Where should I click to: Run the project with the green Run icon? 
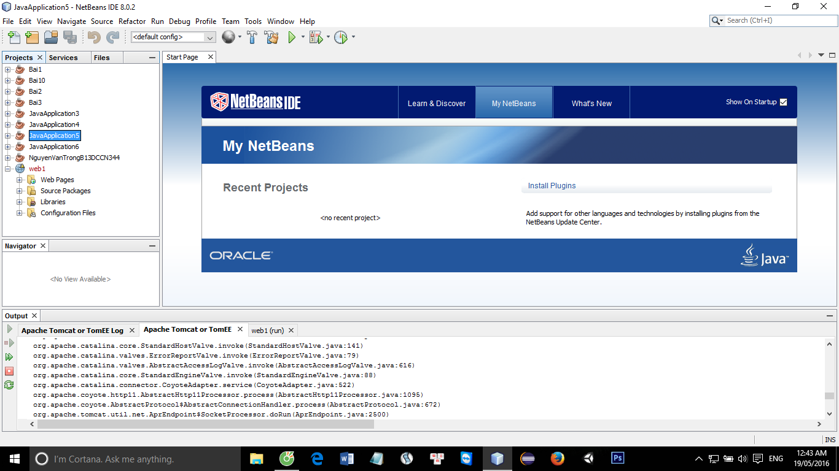pyautogui.click(x=291, y=37)
